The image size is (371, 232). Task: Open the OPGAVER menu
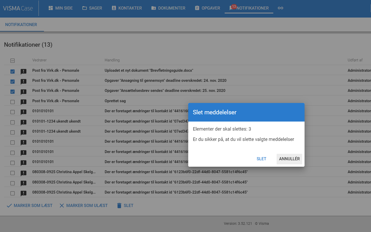coord(207,8)
